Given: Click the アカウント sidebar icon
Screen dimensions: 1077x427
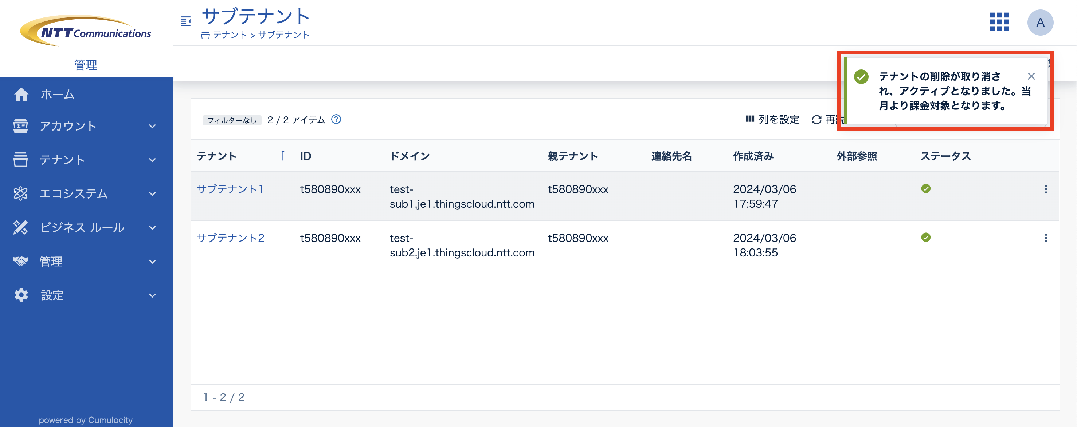Looking at the screenshot, I should (x=20, y=126).
